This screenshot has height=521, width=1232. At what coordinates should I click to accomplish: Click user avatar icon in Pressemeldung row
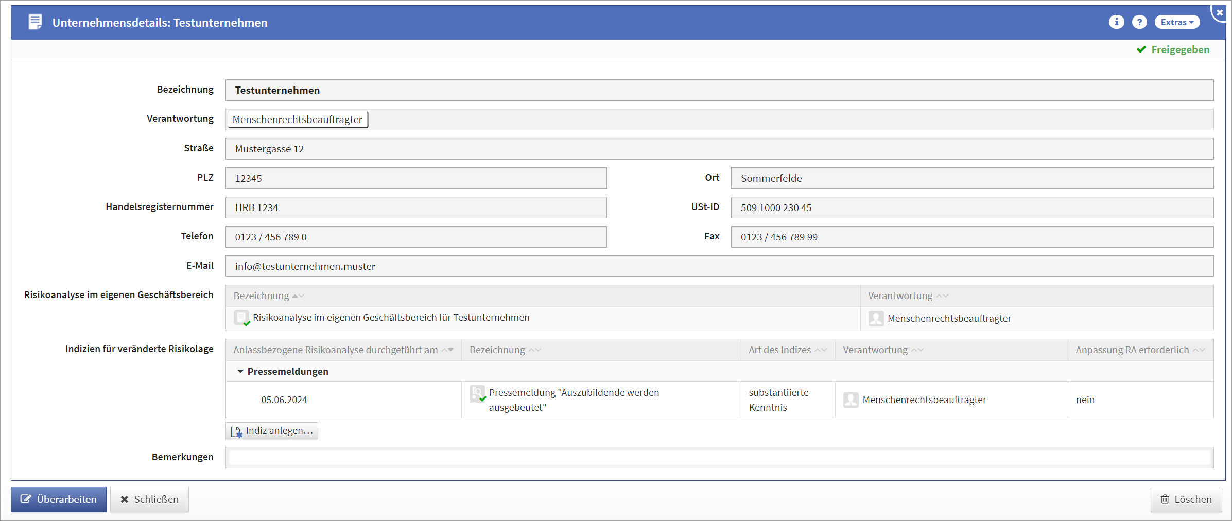(851, 400)
